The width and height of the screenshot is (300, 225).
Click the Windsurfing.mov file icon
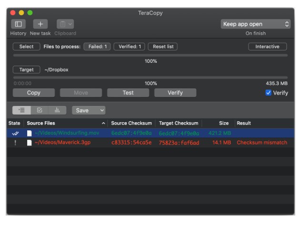29,133
